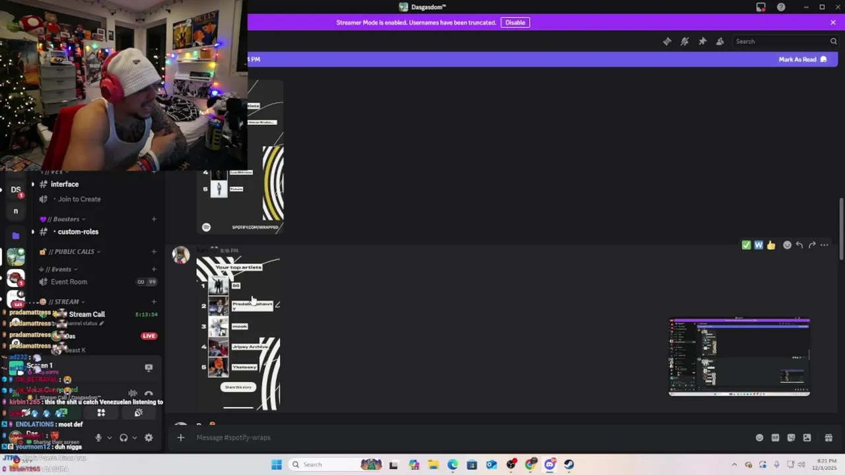This screenshot has height=475, width=845.
Task: Open more message options menu
Action: click(824, 245)
